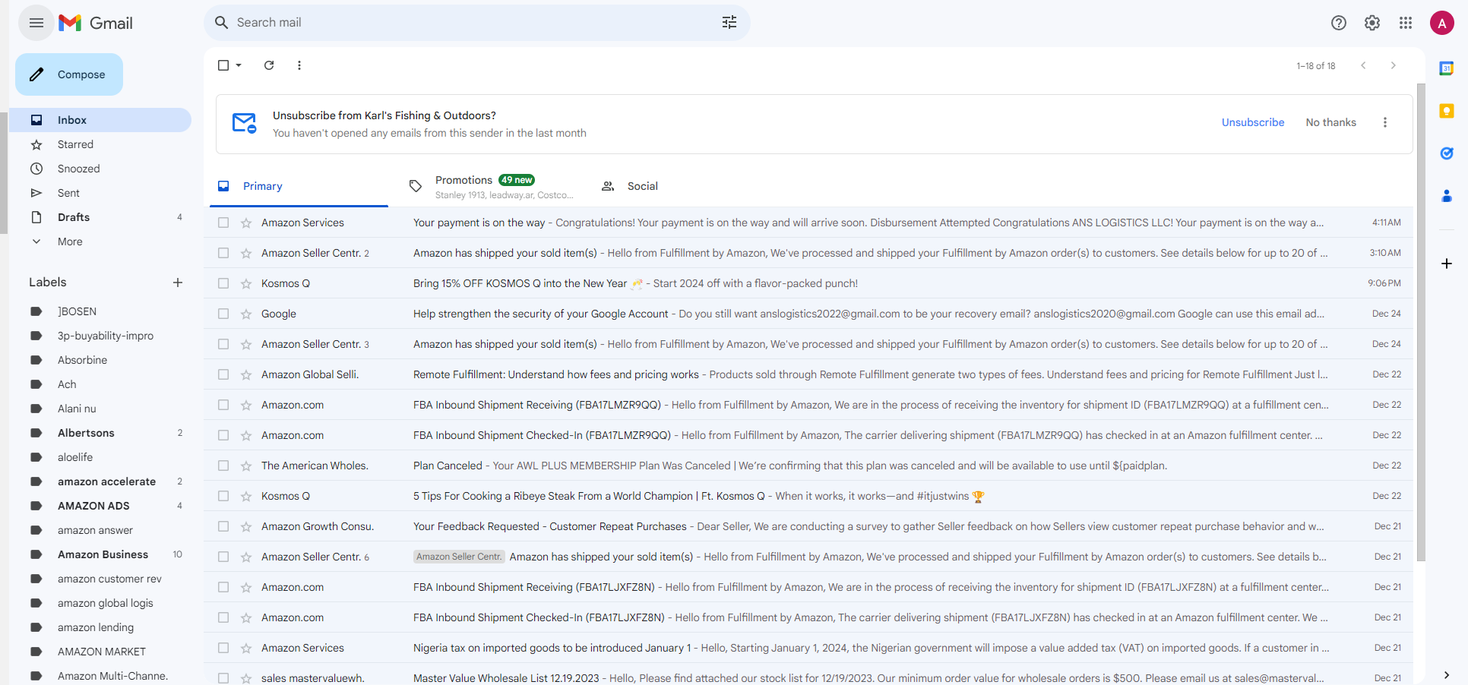
Task: Star the Kosmos Q Bring 15% OFF email
Action: [246, 283]
